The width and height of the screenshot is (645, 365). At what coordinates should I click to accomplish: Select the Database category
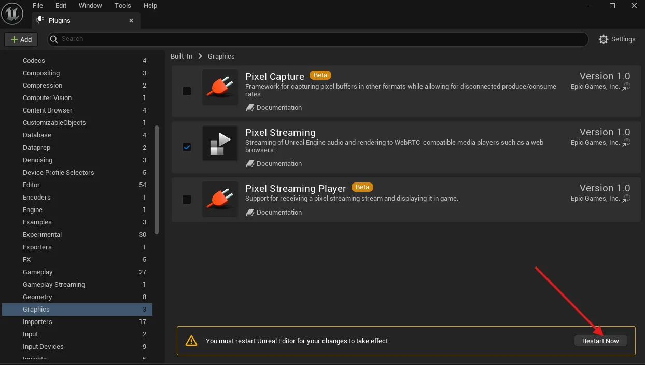click(77, 135)
